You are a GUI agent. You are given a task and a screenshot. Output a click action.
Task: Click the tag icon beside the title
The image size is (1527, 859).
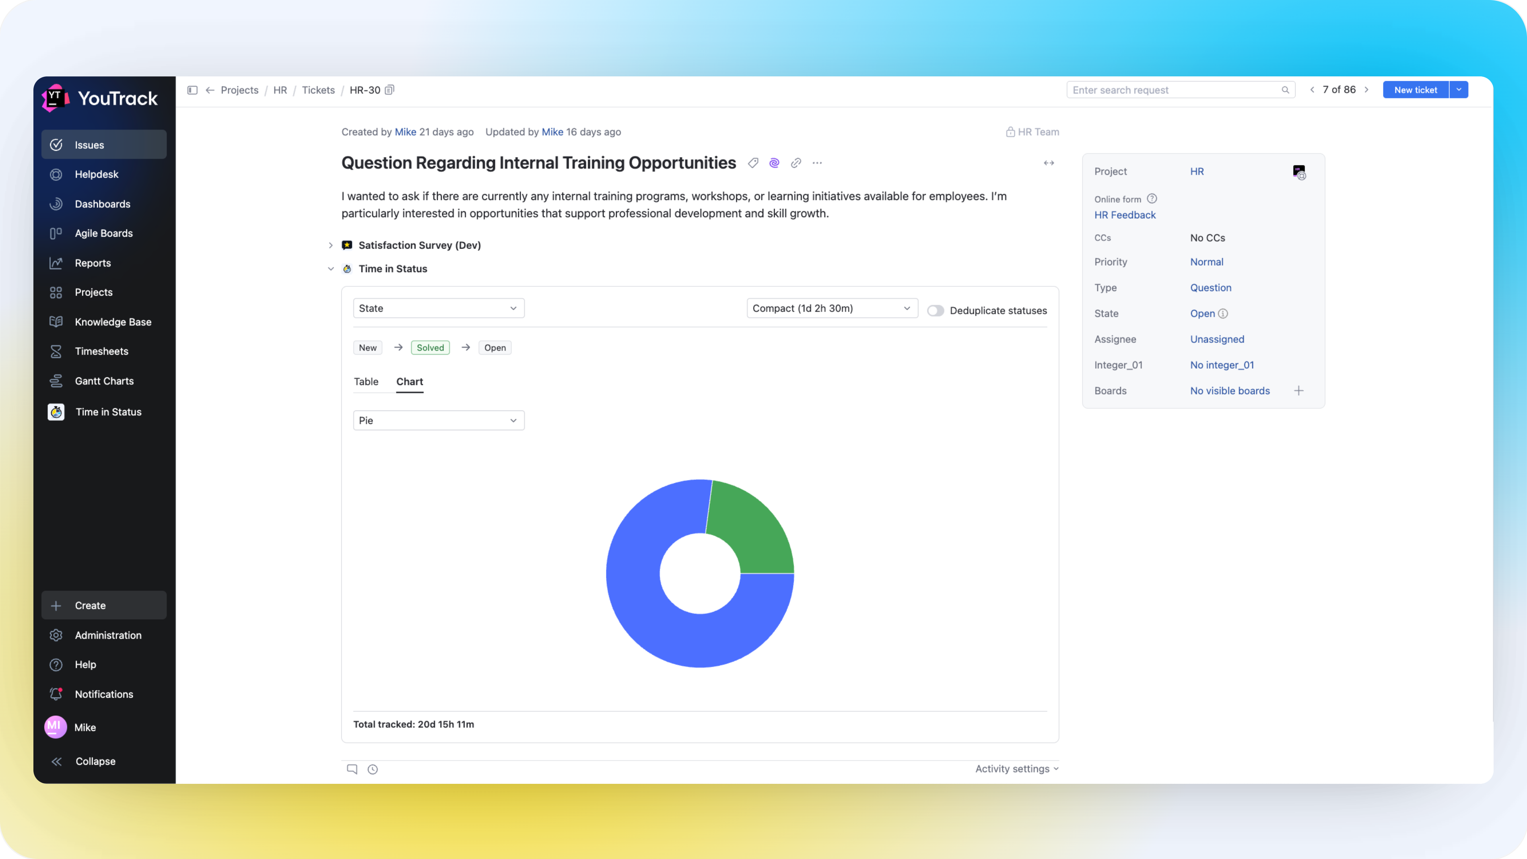click(753, 163)
